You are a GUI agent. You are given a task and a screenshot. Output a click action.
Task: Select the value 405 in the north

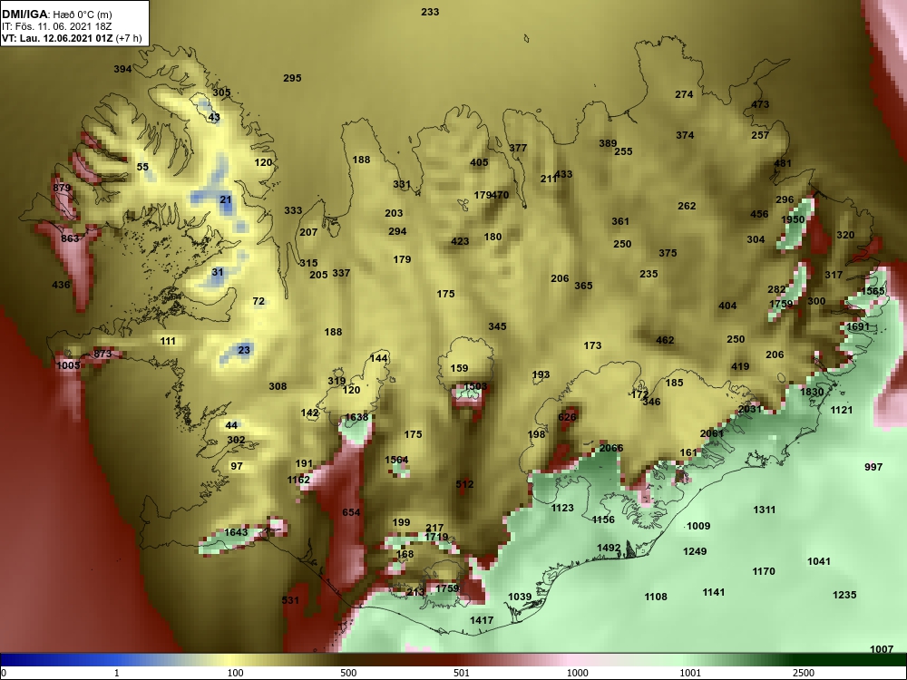479,162
